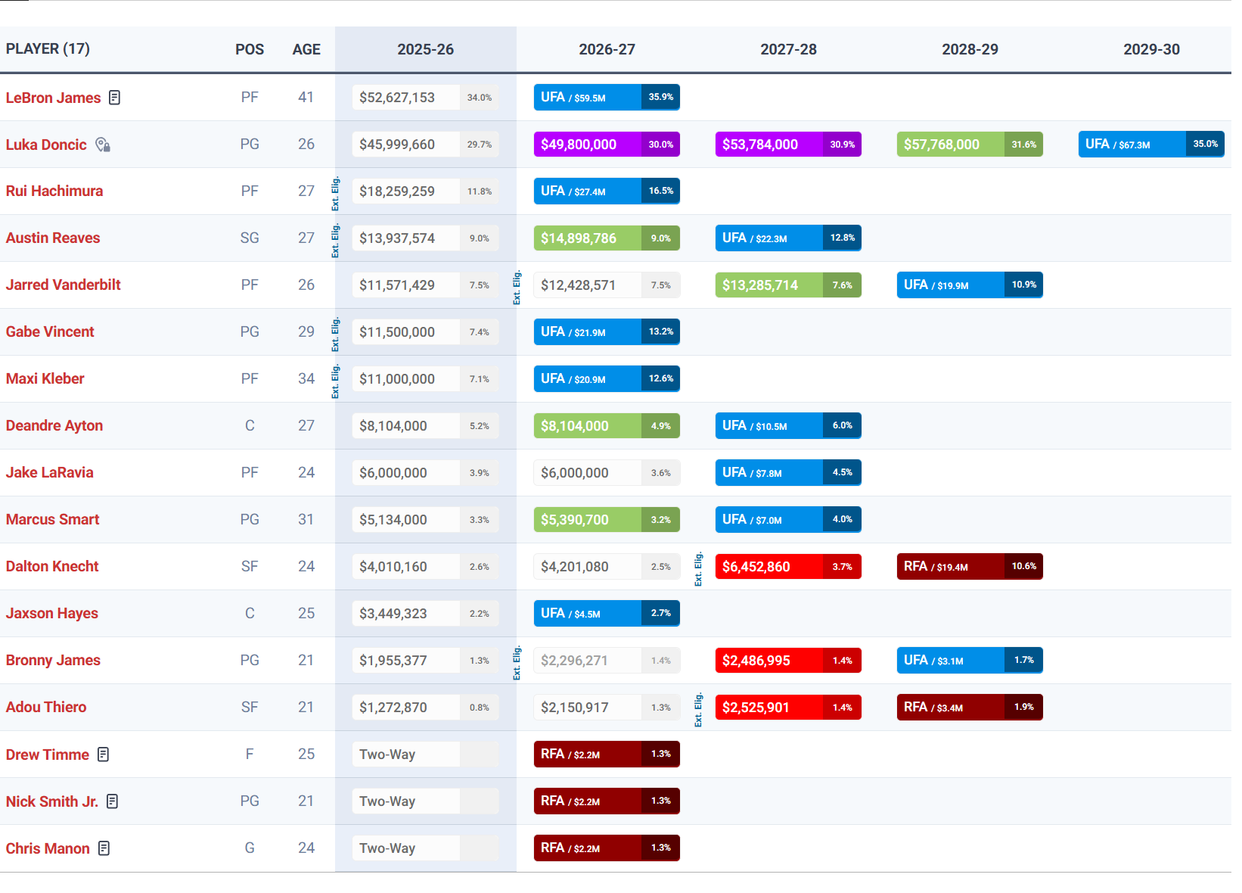
Task: Open the Drew Timme player link
Action: (x=48, y=755)
